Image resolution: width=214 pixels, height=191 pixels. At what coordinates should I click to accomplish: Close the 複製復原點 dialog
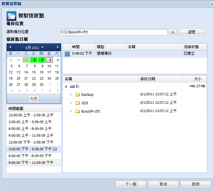point(212,4)
